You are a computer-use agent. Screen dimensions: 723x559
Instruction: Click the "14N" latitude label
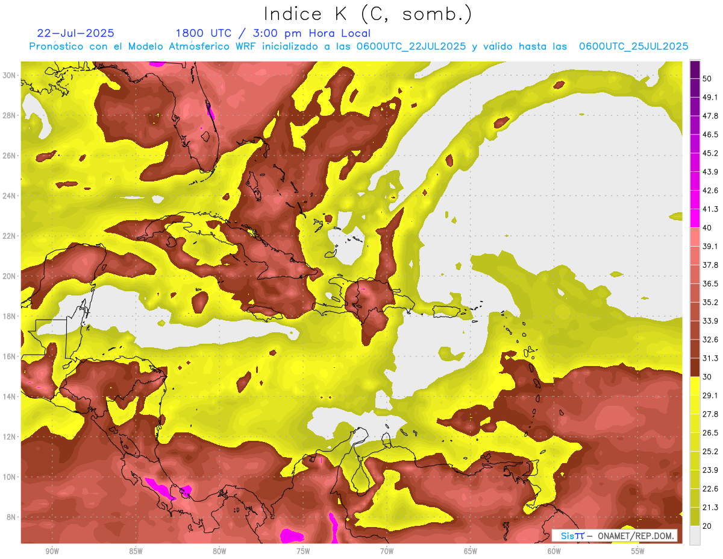coord(10,397)
